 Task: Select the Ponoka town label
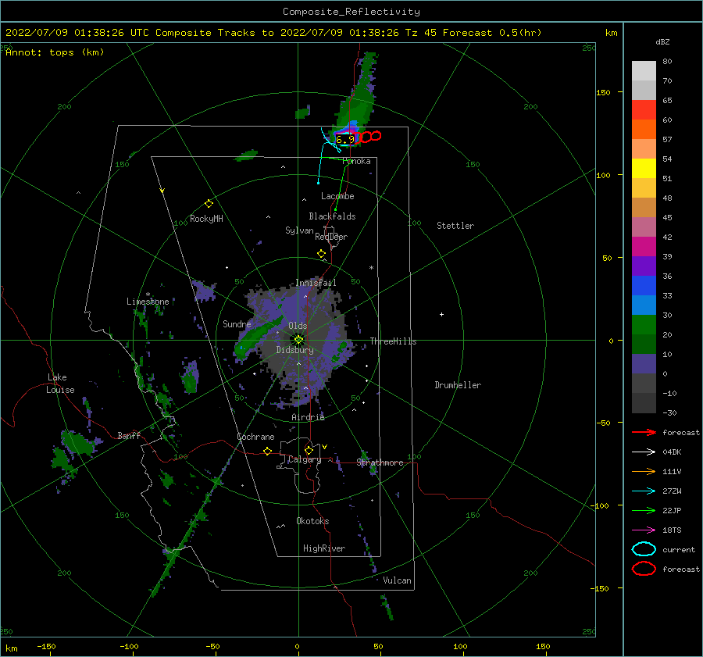[x=356, y=161]
